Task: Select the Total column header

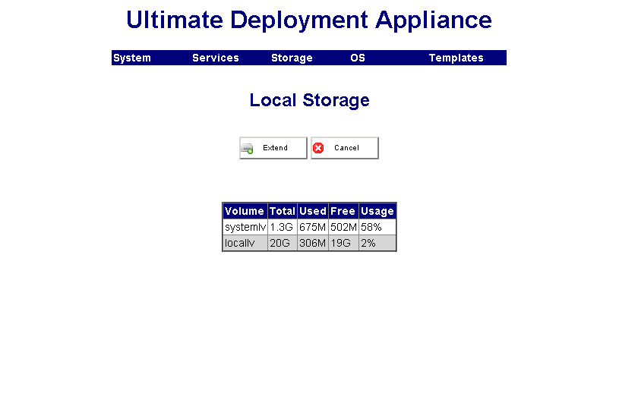Action: (283, 211)
